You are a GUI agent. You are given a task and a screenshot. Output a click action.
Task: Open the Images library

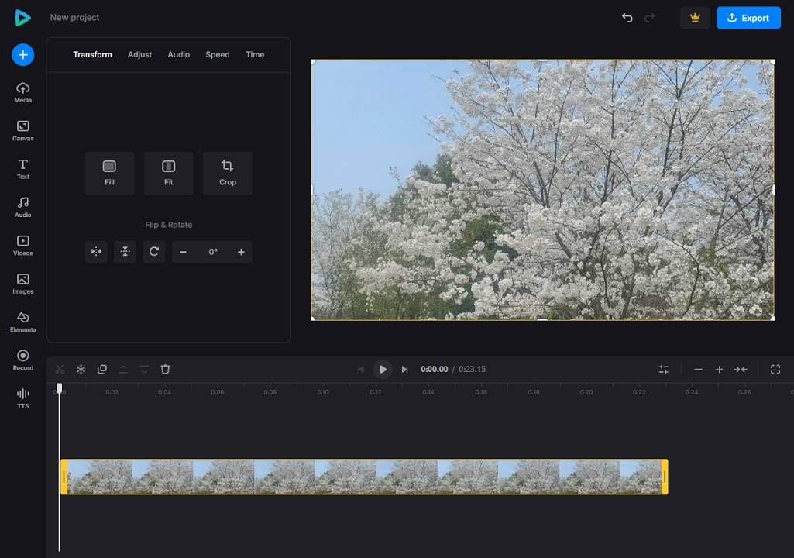click(22, 284)
